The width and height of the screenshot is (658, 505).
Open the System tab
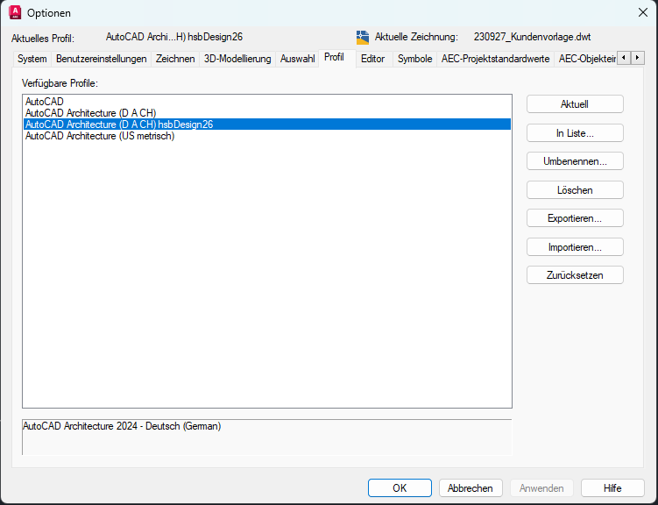(x=32, y=59)
